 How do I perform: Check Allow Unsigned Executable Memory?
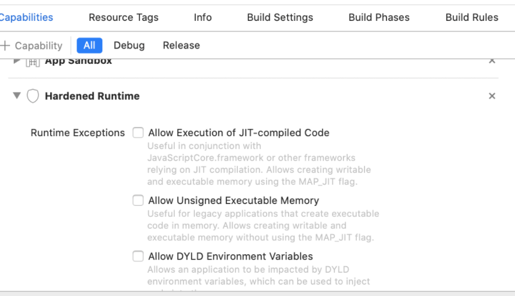(138, 201)
